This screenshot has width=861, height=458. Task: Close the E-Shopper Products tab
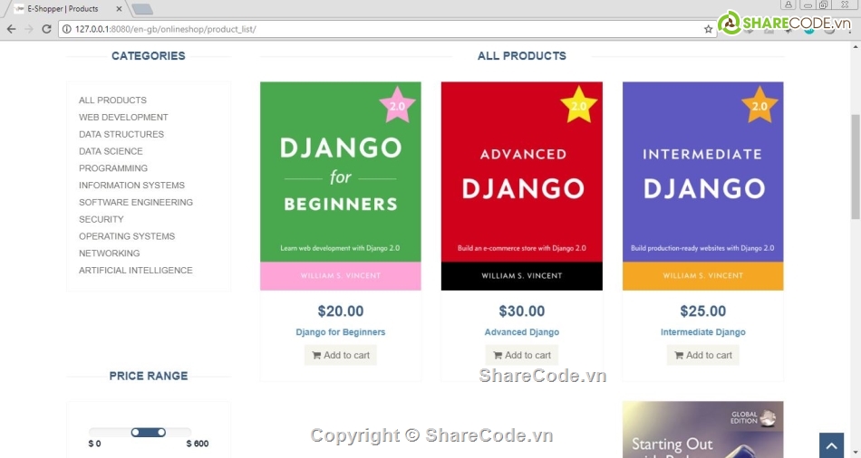coord(119,9)
